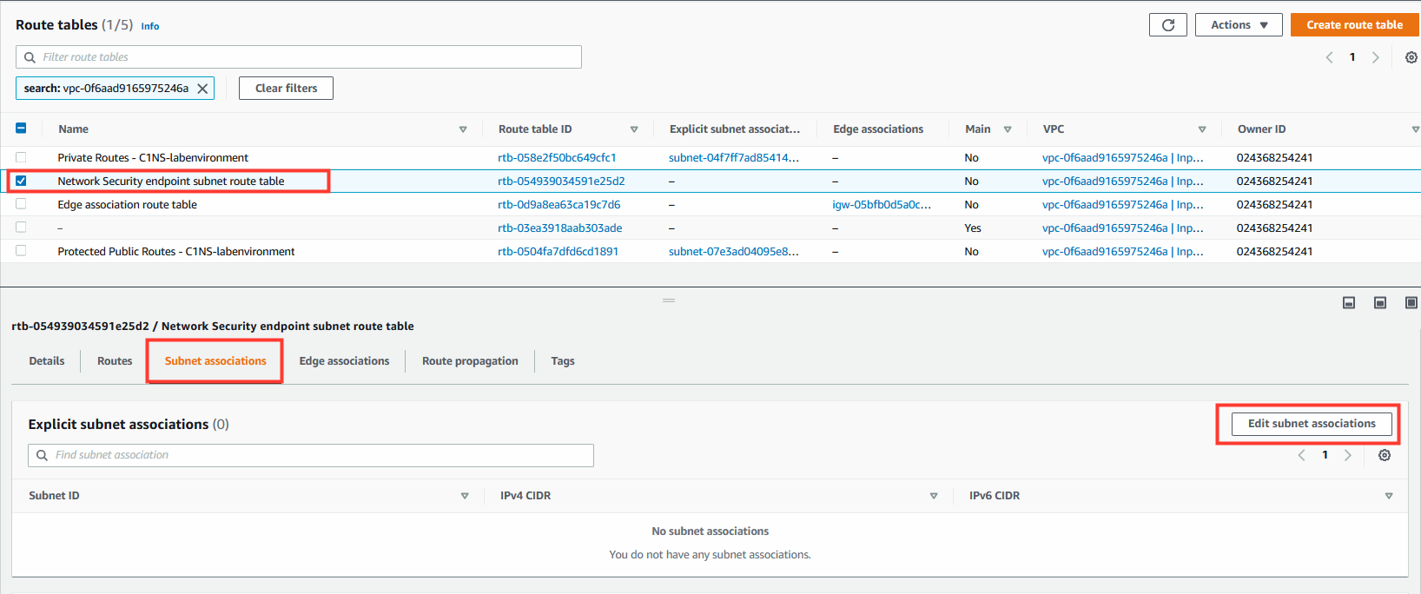1421x594 pixels.
Task: Sort by Subnet ID column
Action: [x=465, y=496]
